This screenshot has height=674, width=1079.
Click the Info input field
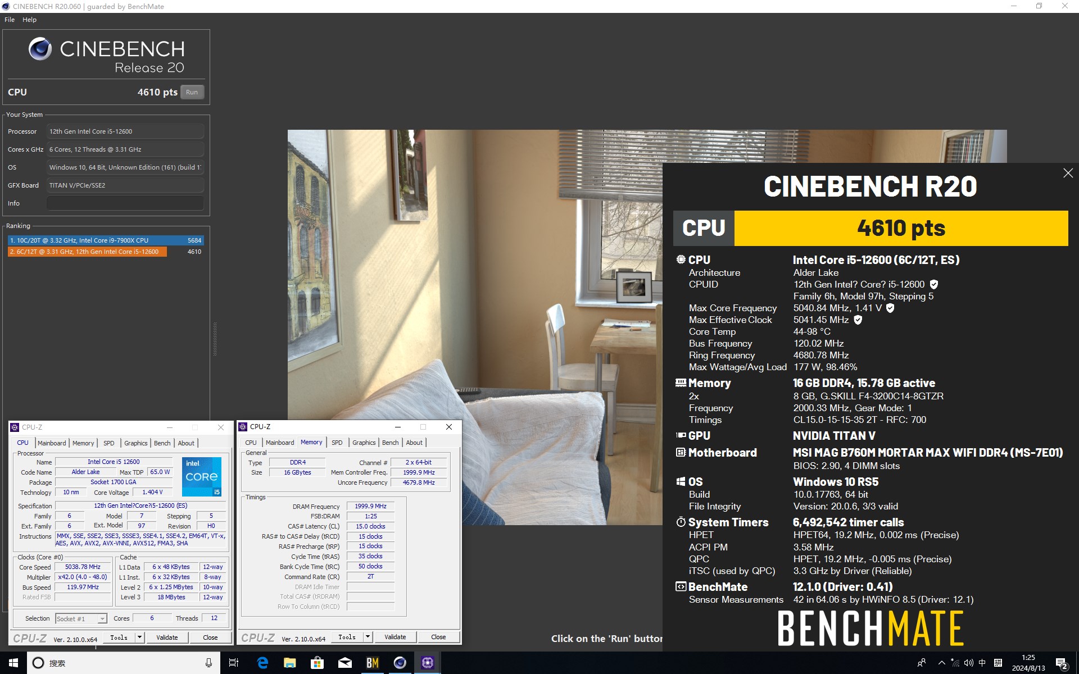125,203
